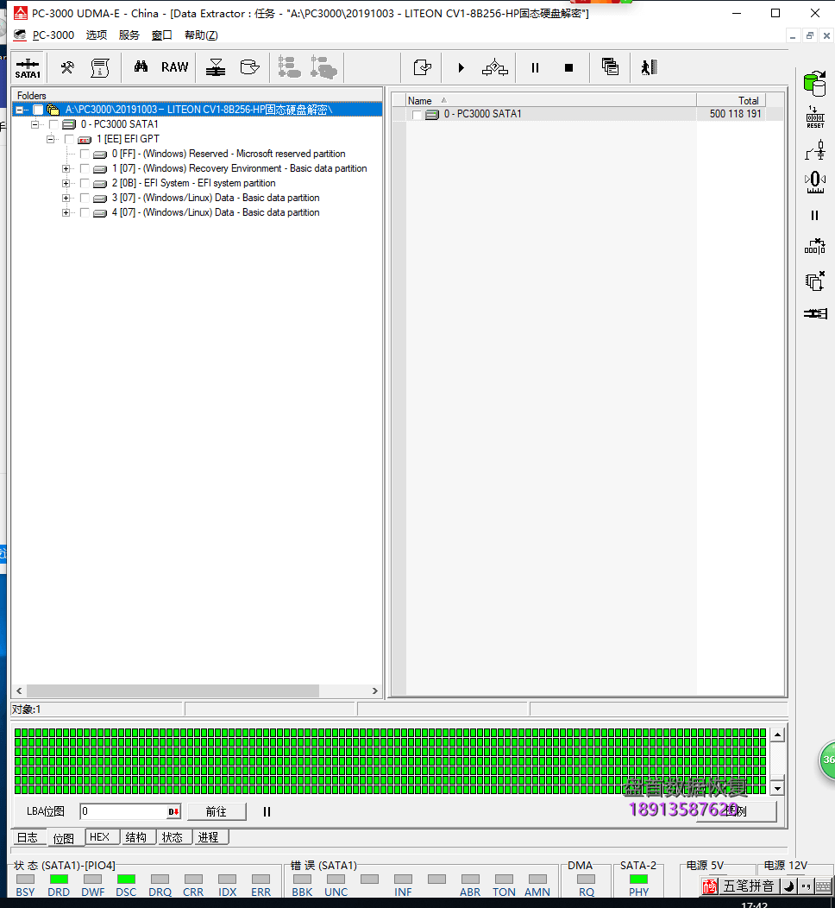Viewport: 835px width, 908px height.
Task: Tick the checkbox for 0 - PC3000 SATA1 in tree
Action: click(53, 124)
